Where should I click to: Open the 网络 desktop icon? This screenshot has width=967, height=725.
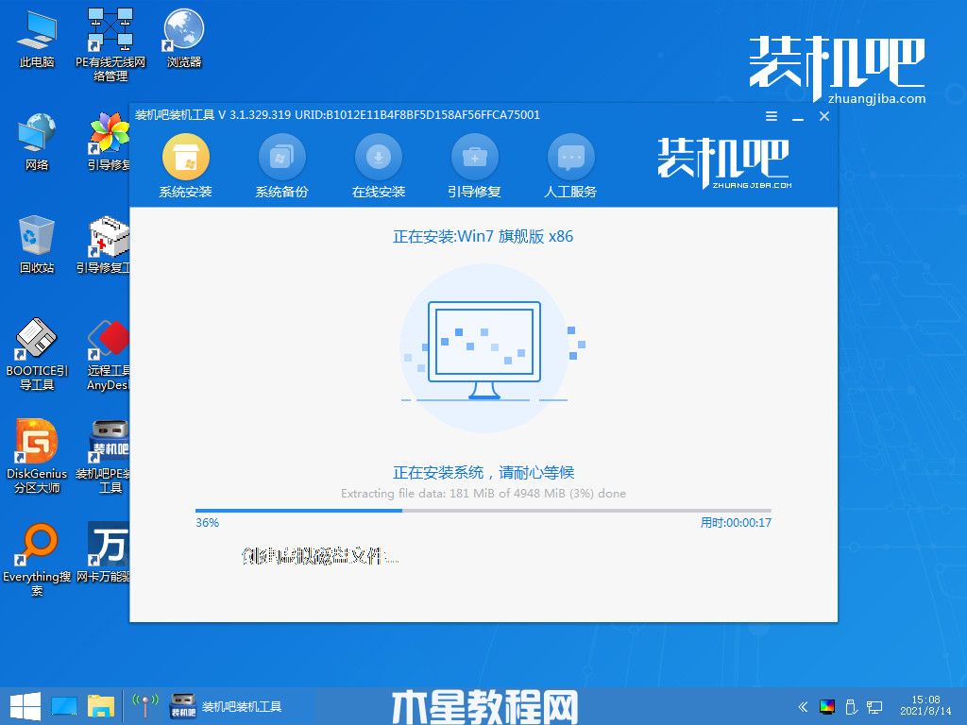pos(37,142)
